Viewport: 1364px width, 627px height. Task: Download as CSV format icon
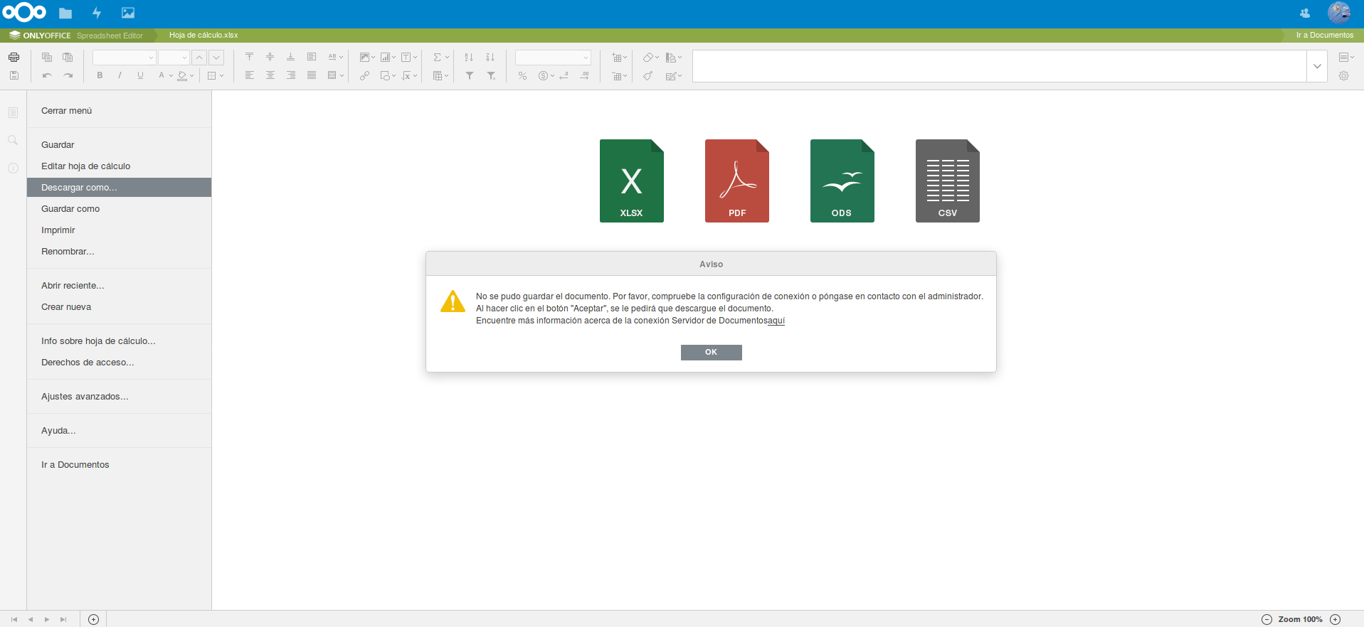(x=948, y=181)
